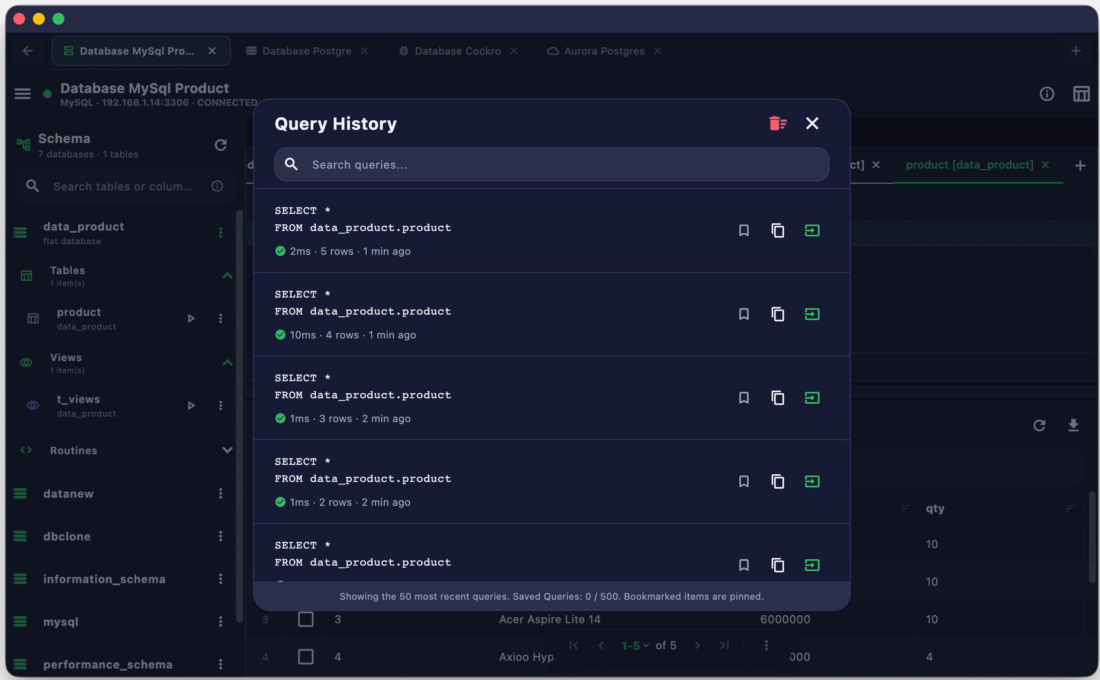This screenshot has width=1100, height=680.
Task: Run the product table play arrow
Action: [x=191, y=318]
